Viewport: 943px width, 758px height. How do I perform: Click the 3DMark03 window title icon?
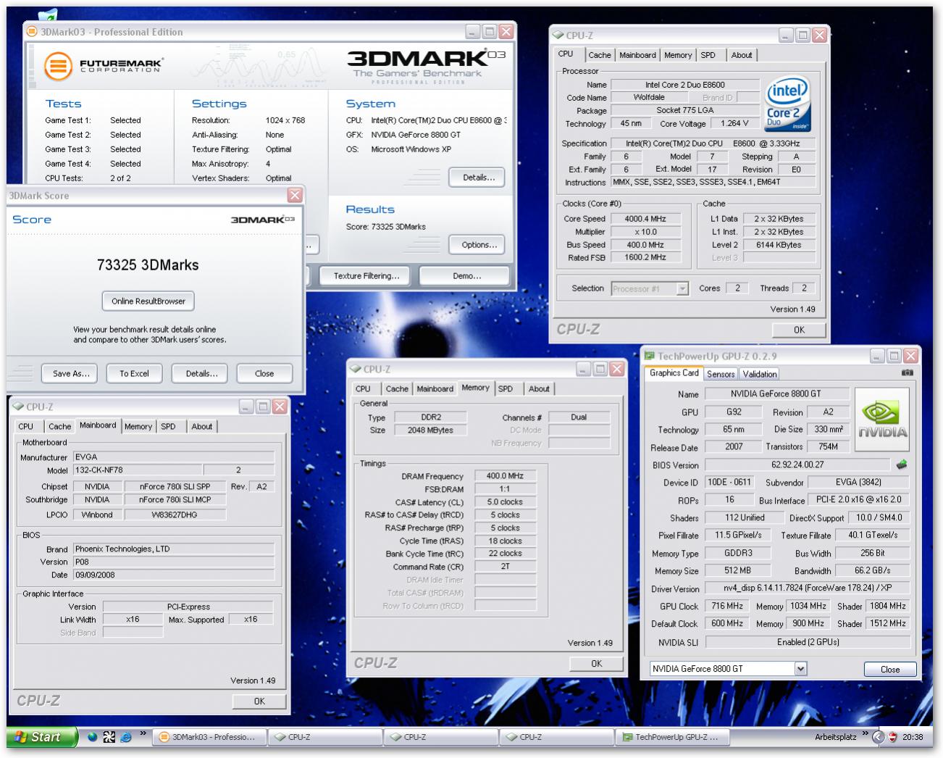(33, 32)
